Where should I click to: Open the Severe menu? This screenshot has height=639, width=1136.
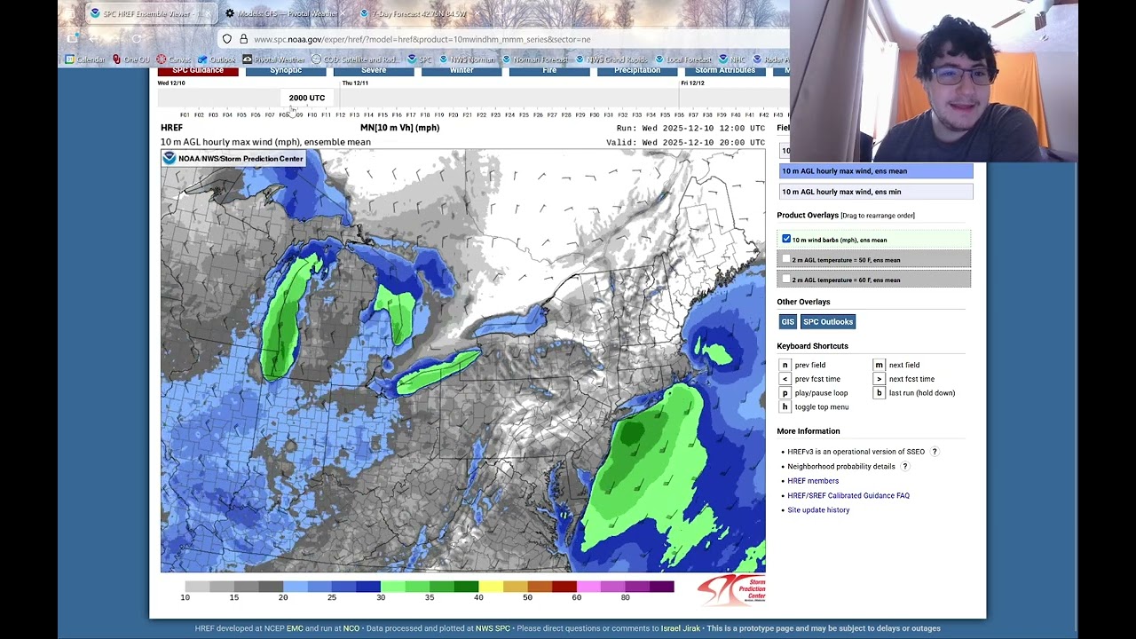(374, 71)
